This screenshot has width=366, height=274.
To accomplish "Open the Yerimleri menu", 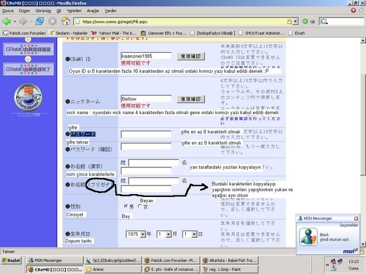I will [x=74, y=11].
